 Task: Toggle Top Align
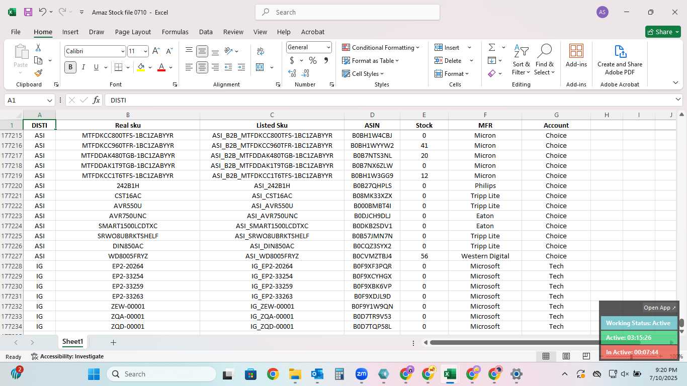[x=189, y=51]
